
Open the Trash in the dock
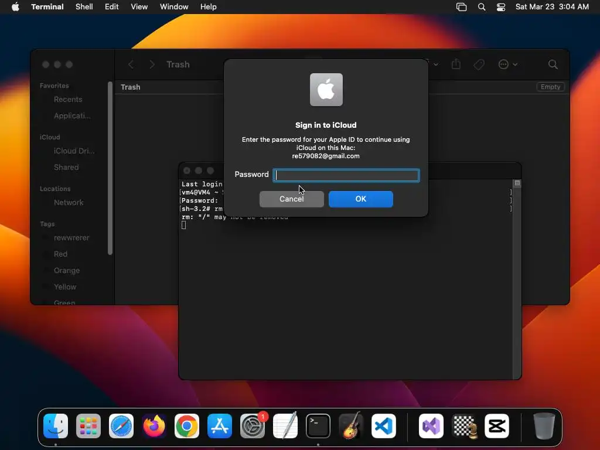point(544,426)
